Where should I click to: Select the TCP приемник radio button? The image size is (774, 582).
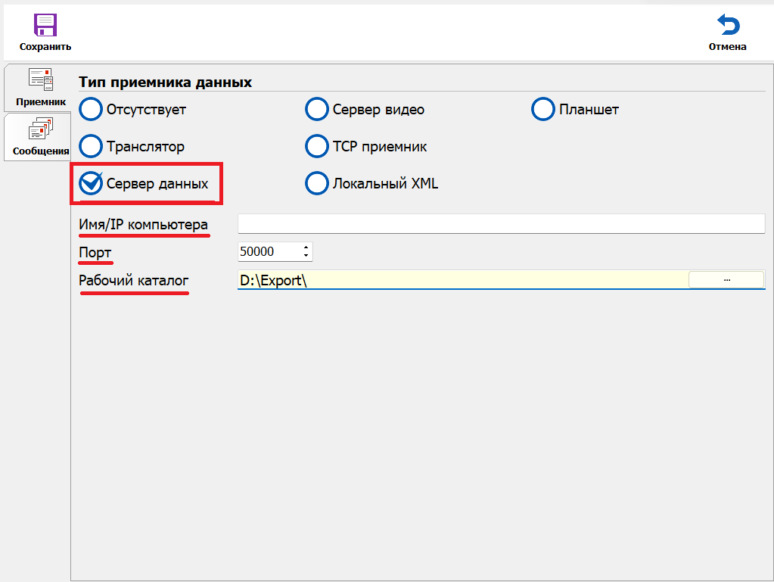tap(316, 147)
